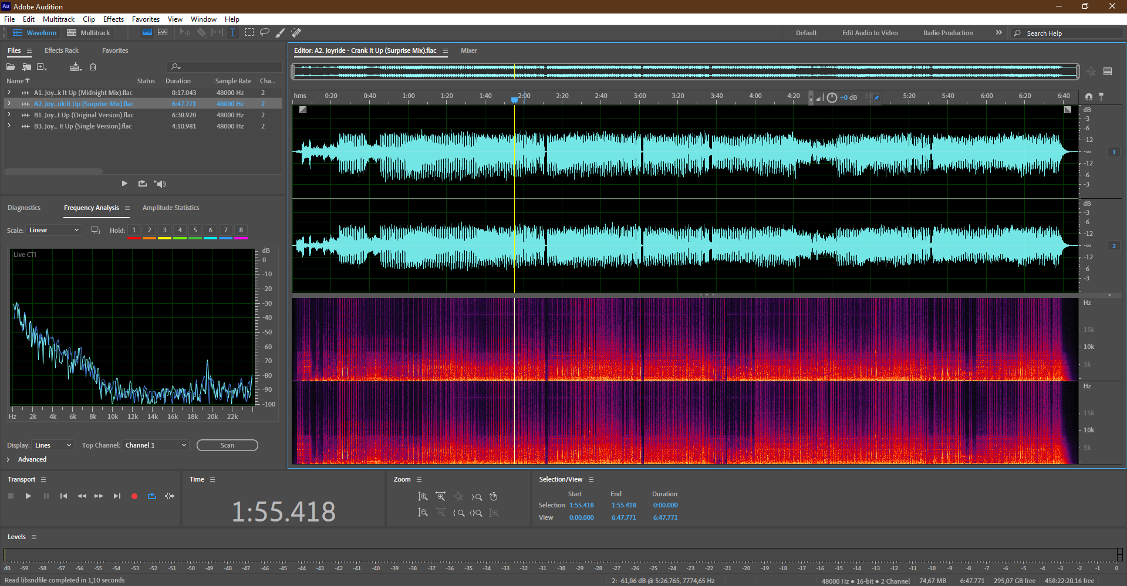The width and height of the screenshot is (1127, 586).
Task: Select the Edit Audio to Video workspace
Action: pos(870,33)
